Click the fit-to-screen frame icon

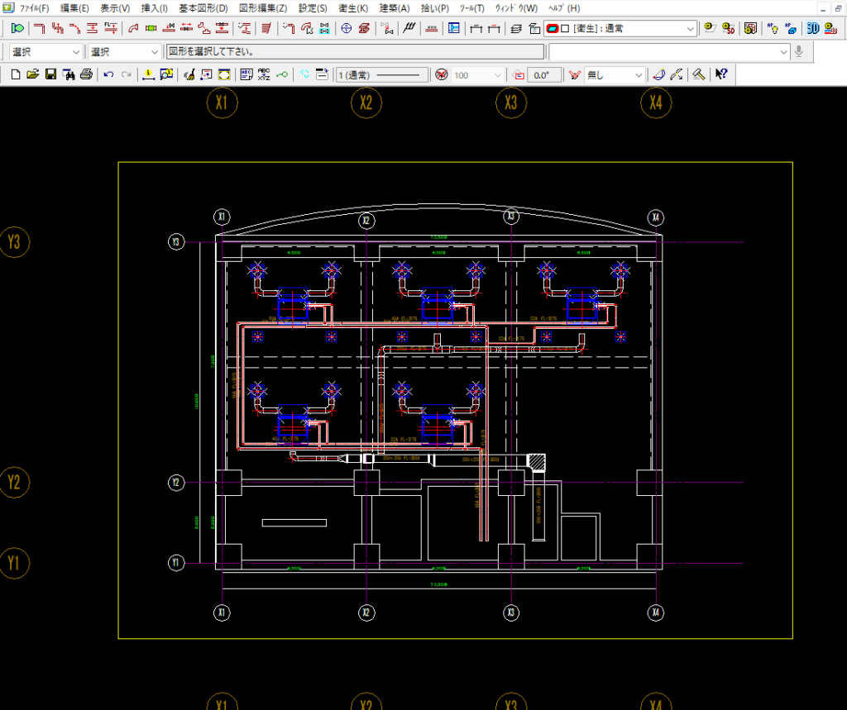[223, 75]
